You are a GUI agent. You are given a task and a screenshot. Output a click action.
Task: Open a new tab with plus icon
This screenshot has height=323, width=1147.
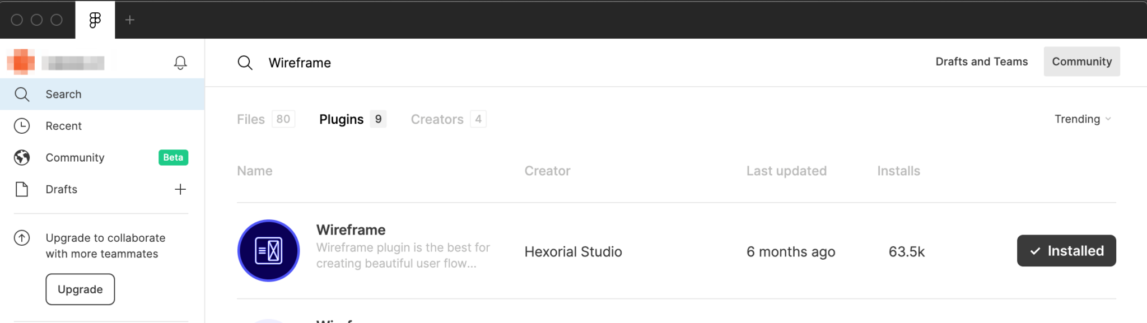(130, 20)
